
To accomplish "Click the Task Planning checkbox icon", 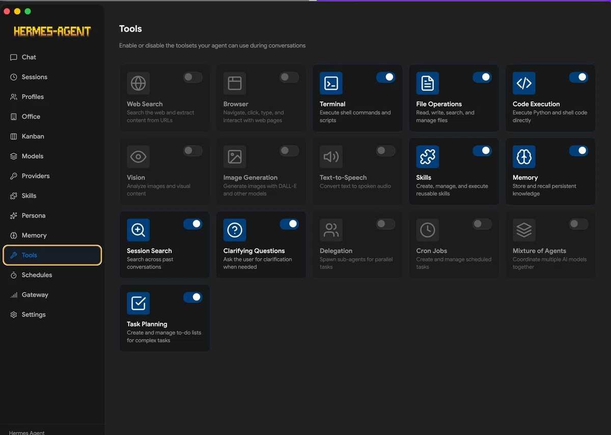I will (138, 304).
